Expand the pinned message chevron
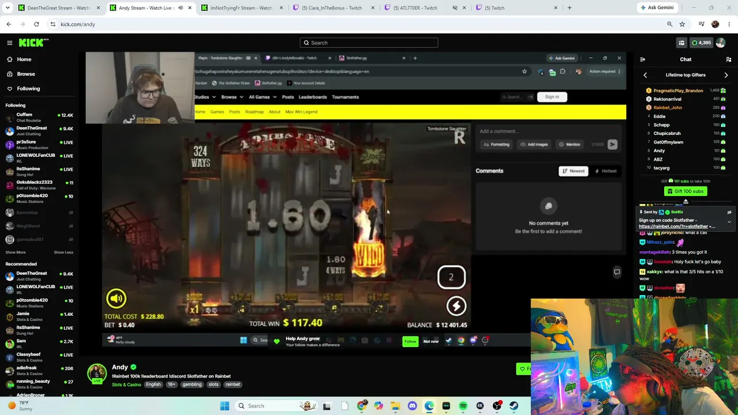 pyautogui.click(x=729, y=222)
